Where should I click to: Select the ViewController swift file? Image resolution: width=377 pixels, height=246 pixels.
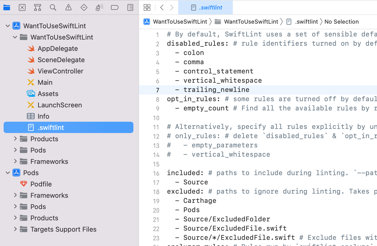(68, 71)
